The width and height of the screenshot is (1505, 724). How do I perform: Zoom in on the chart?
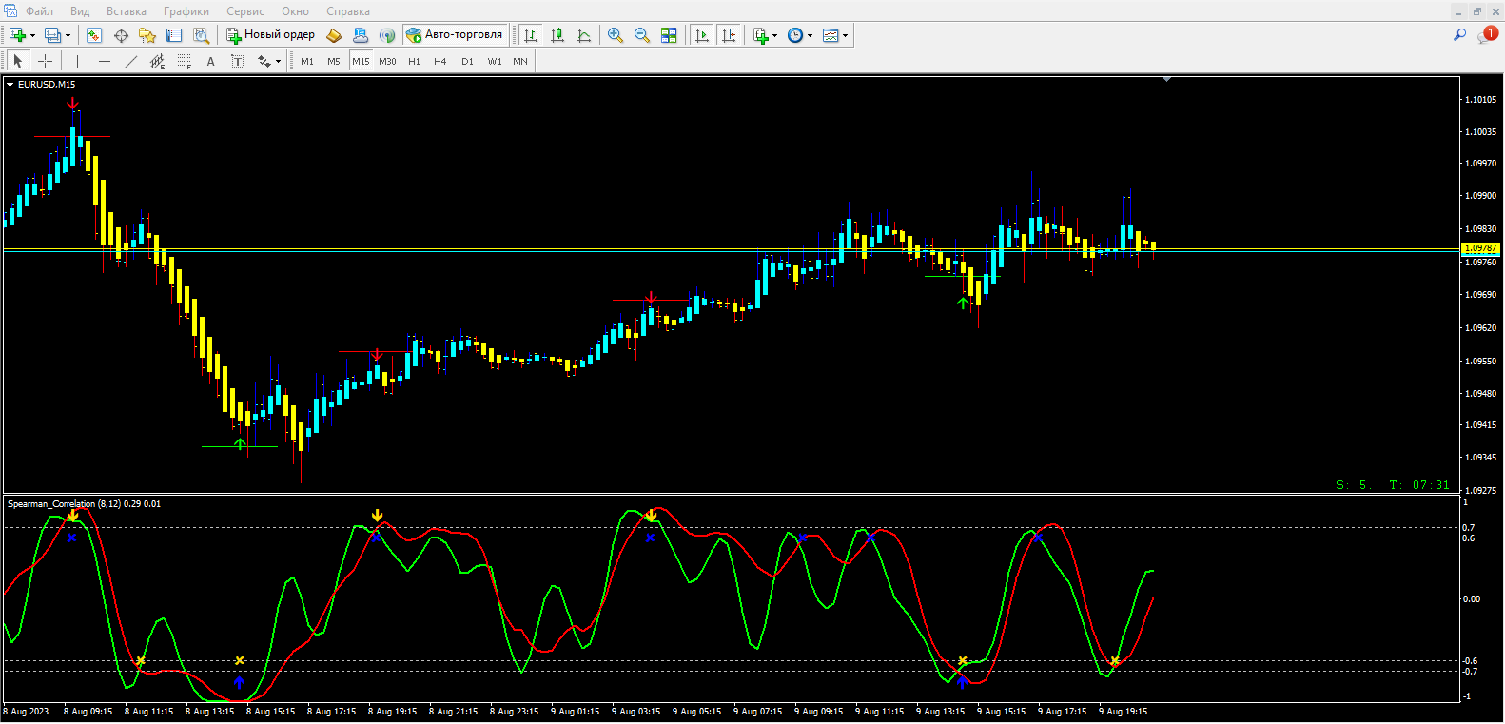click(x=616, y=35)
